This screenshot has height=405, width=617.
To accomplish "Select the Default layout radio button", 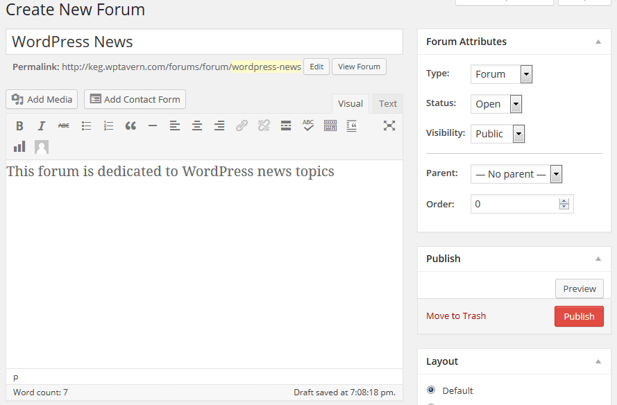I will pyautogui.click(x=431, y=390).
